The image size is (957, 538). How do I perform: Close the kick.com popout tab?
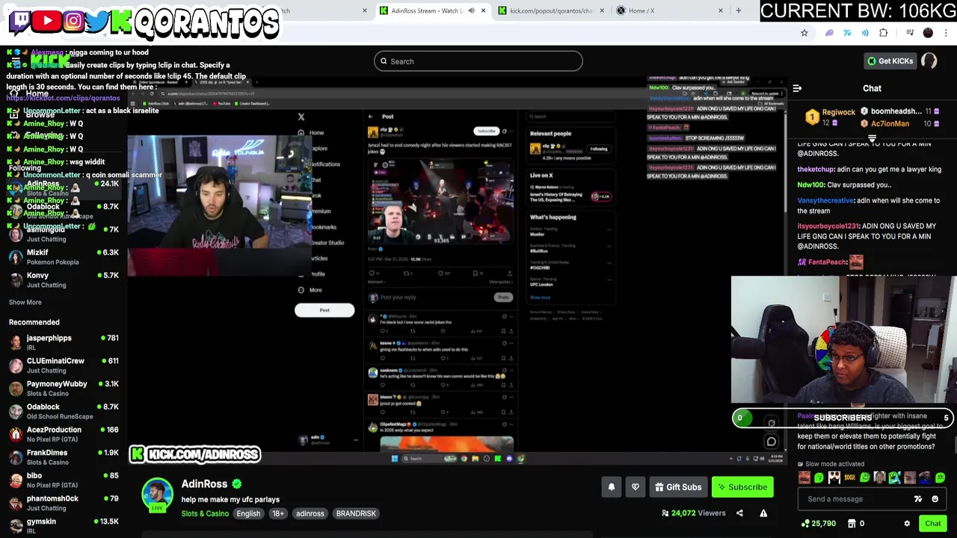pos(602,10)
